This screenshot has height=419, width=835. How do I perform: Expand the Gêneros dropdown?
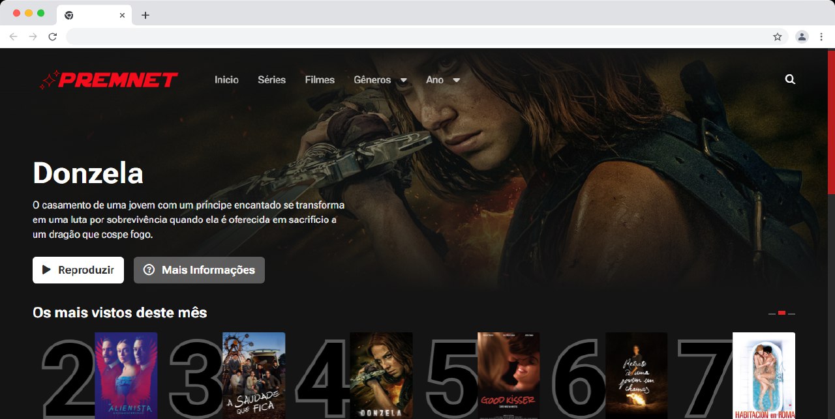pyautogui.click(x=380, y=79)
